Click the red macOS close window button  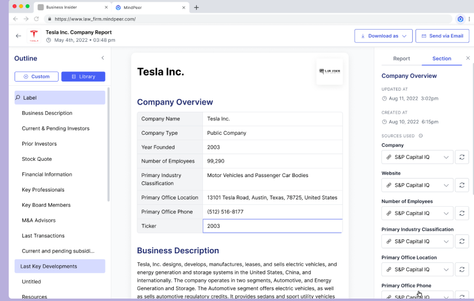(x=15, y=6)
